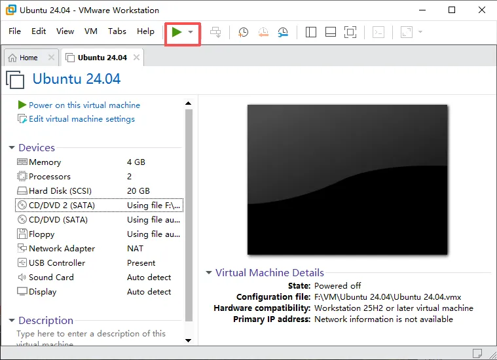Collapse the Devices section
This screenshot has width=497, height=360.
tap(12, 147)
